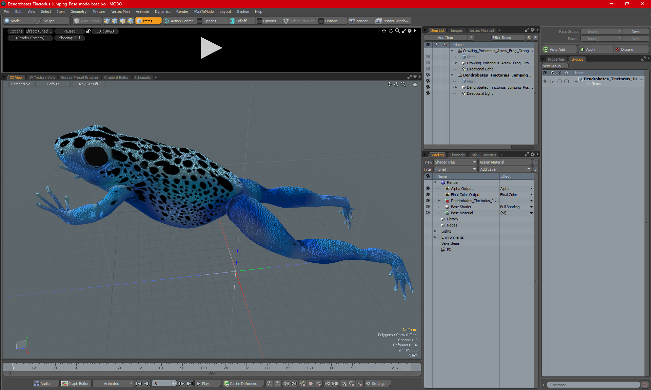Toggle visibility of Dendrobates_Tinctorius_Jumping mesh
This screenshot has width=651, height=390.
click(x=428, y=81)
